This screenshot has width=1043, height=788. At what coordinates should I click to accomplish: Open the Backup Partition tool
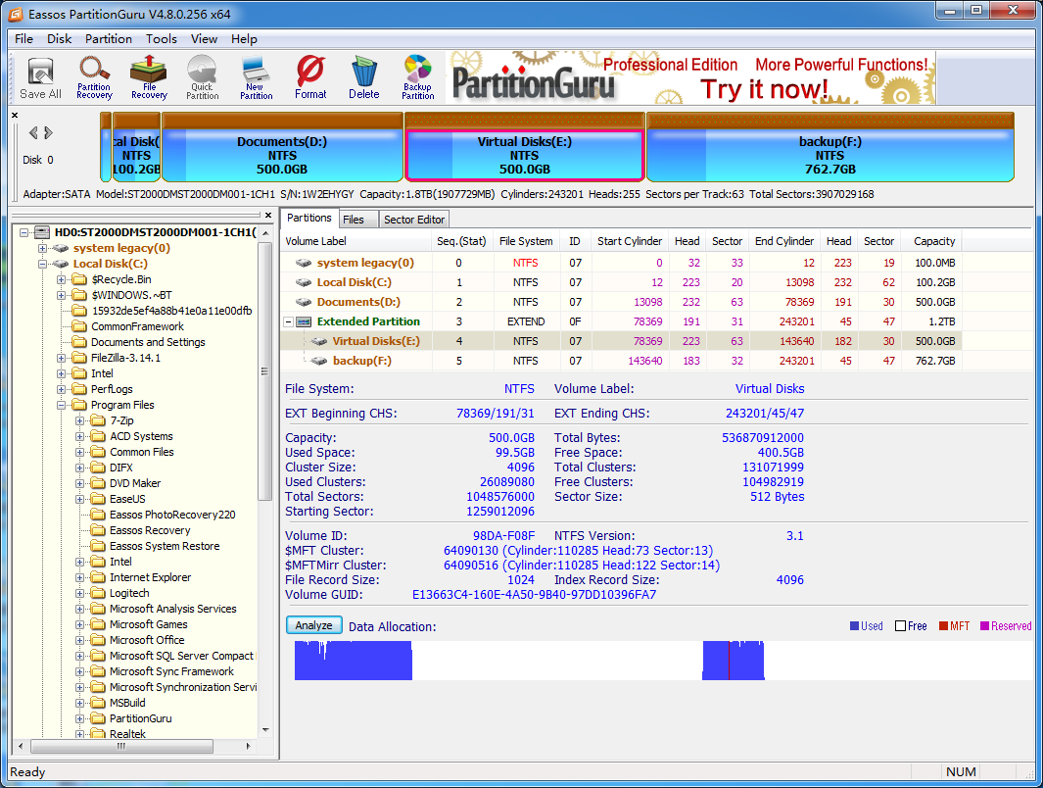coord(418,78)
